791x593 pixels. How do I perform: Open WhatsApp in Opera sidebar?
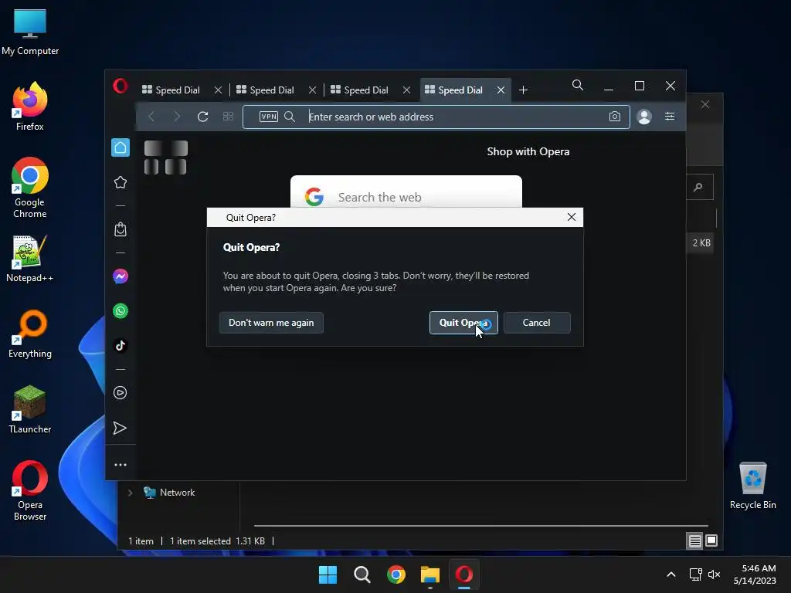[121, 310]
